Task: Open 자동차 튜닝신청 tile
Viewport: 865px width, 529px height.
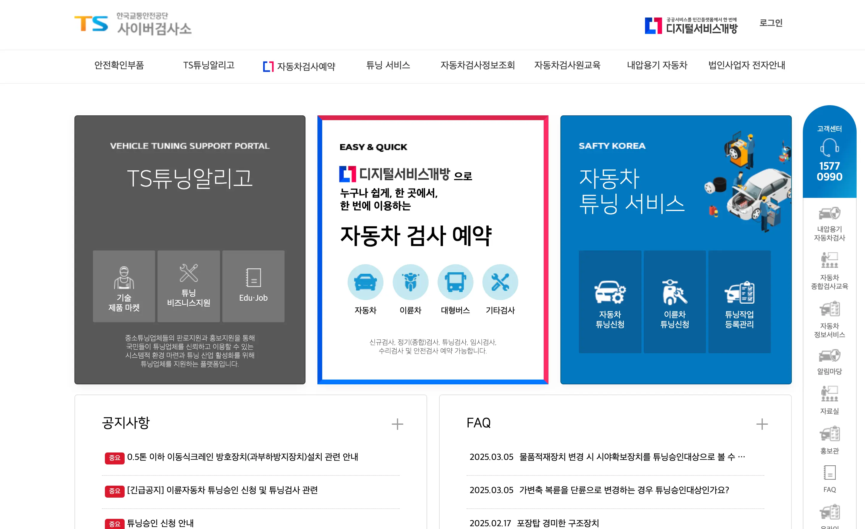Action: point(610,302)
